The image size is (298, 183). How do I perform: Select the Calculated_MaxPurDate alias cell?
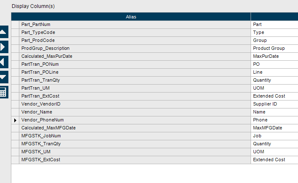coord(134,57)
